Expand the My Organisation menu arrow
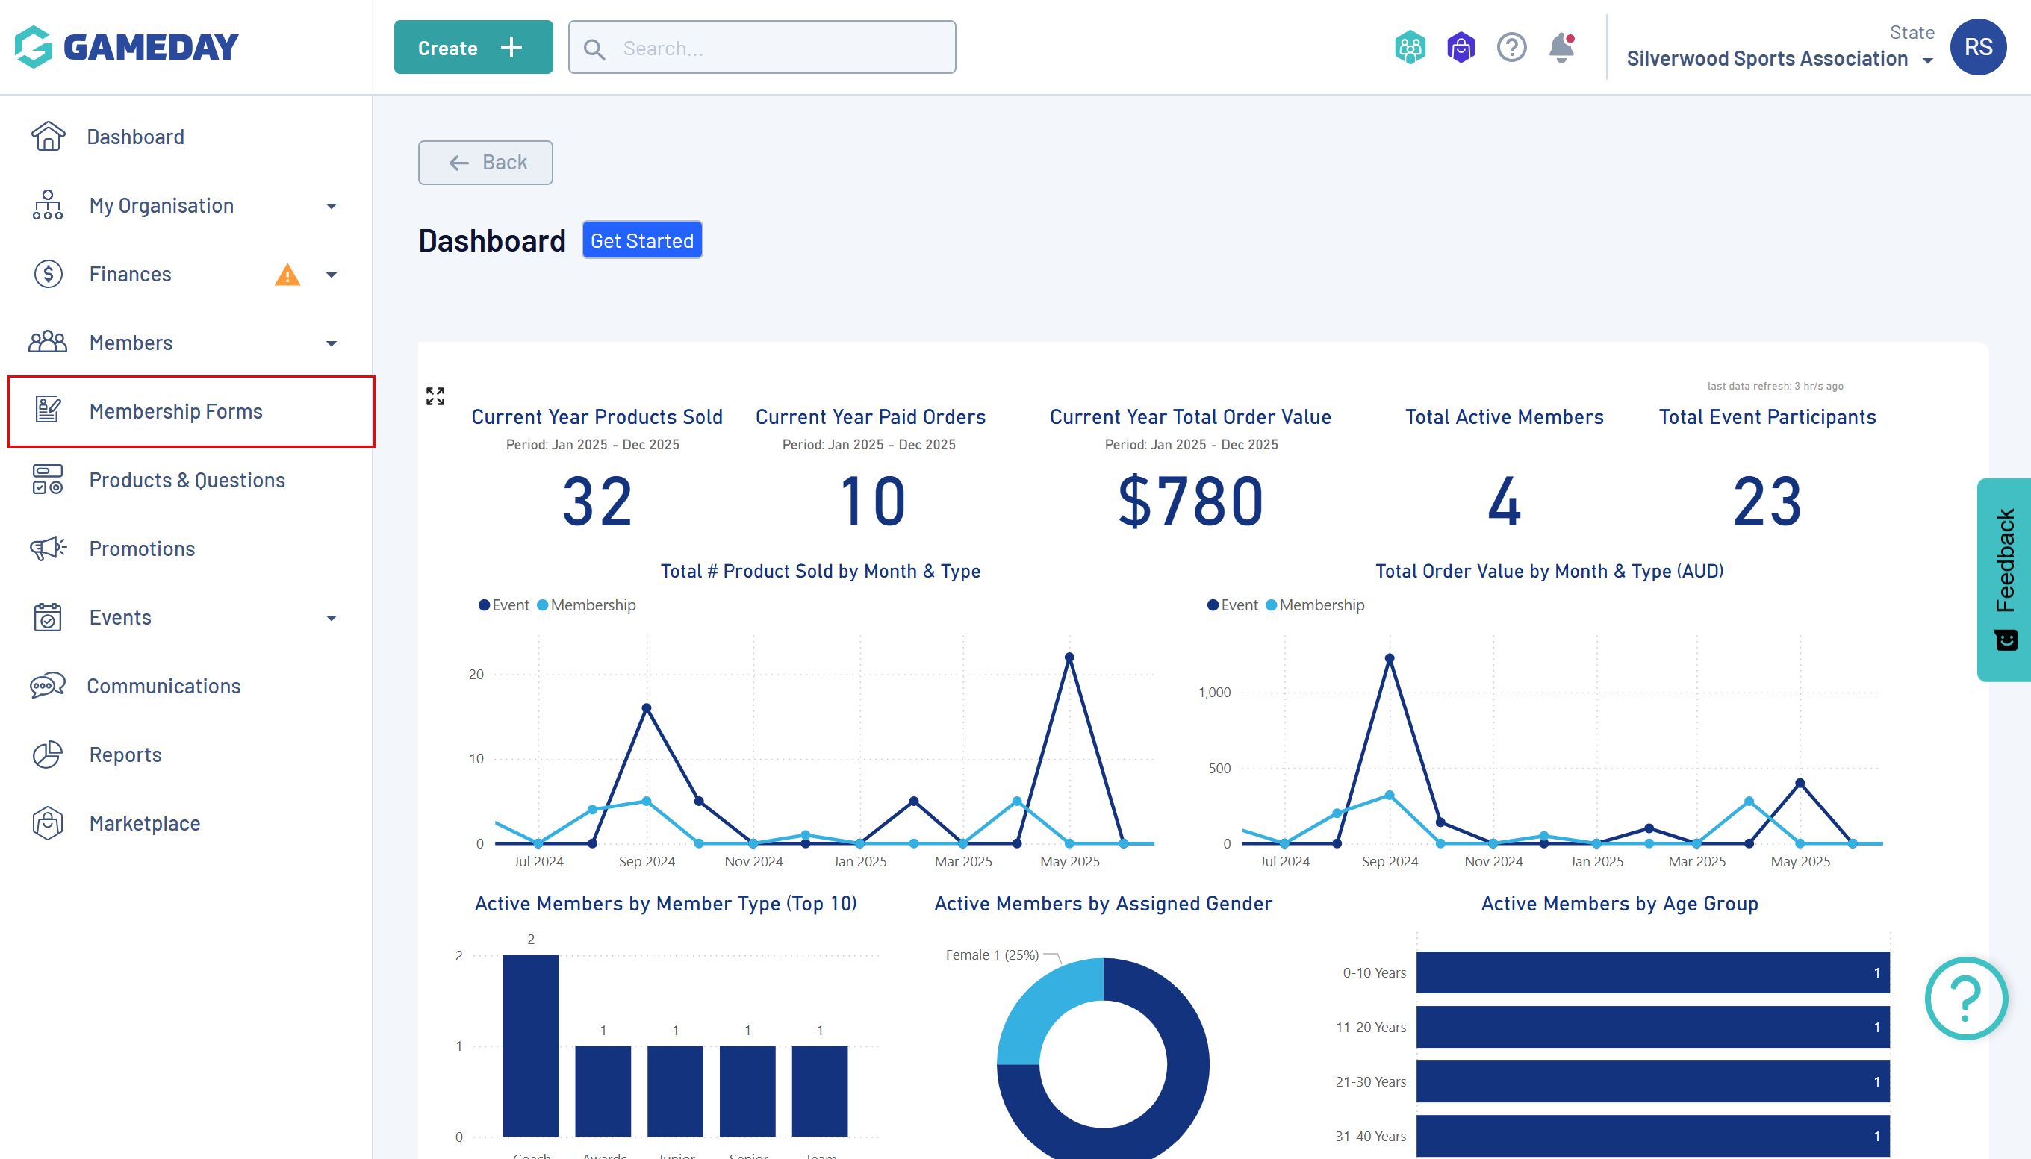 (332, 206)
